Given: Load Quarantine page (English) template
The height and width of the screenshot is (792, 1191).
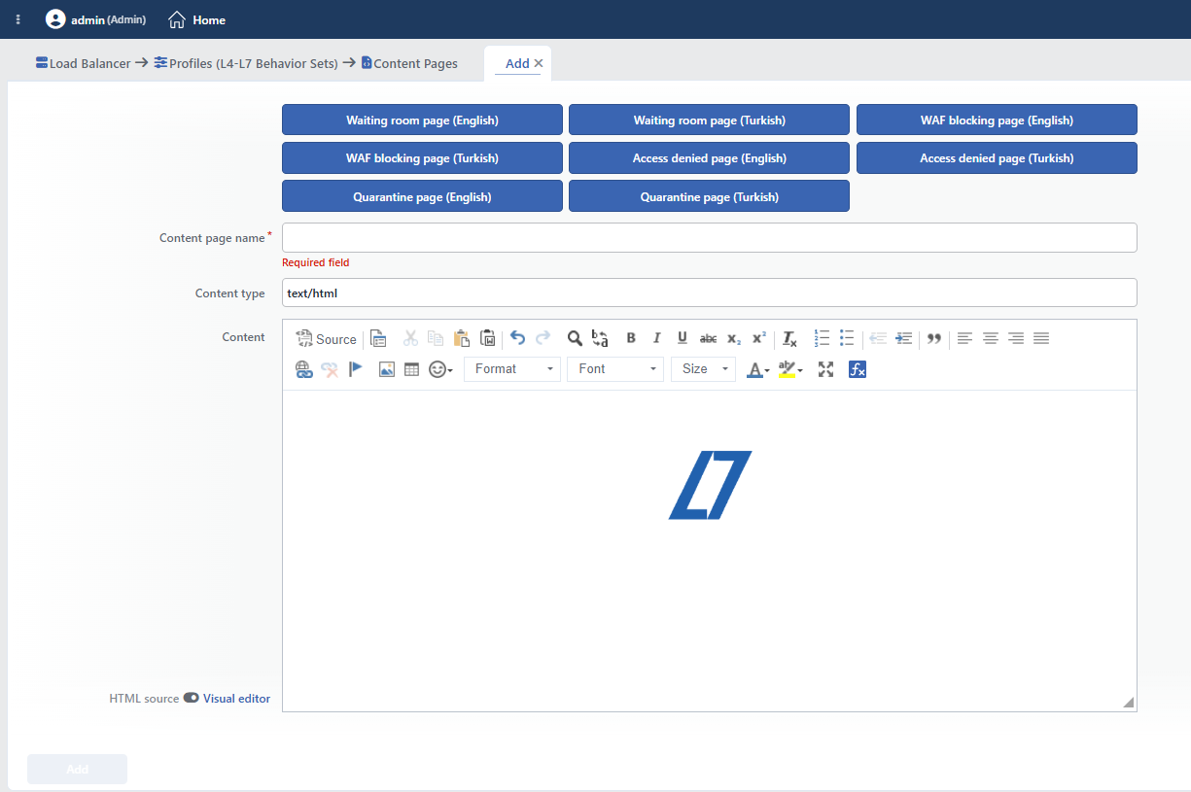Looking at the screenshot, I should [422, 196].
